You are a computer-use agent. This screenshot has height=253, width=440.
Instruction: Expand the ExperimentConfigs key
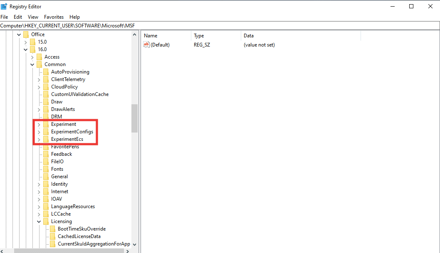tap(39, 132)
